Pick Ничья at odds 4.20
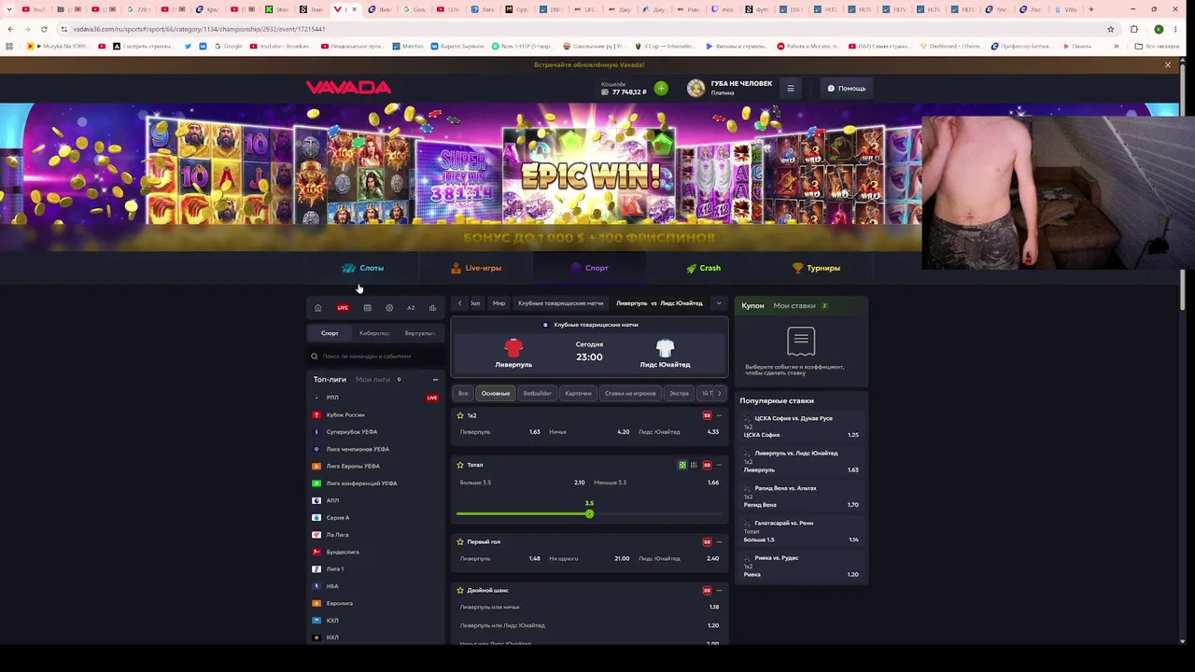Viewport: 1195px width, 672px height. [x=589, y=432]
